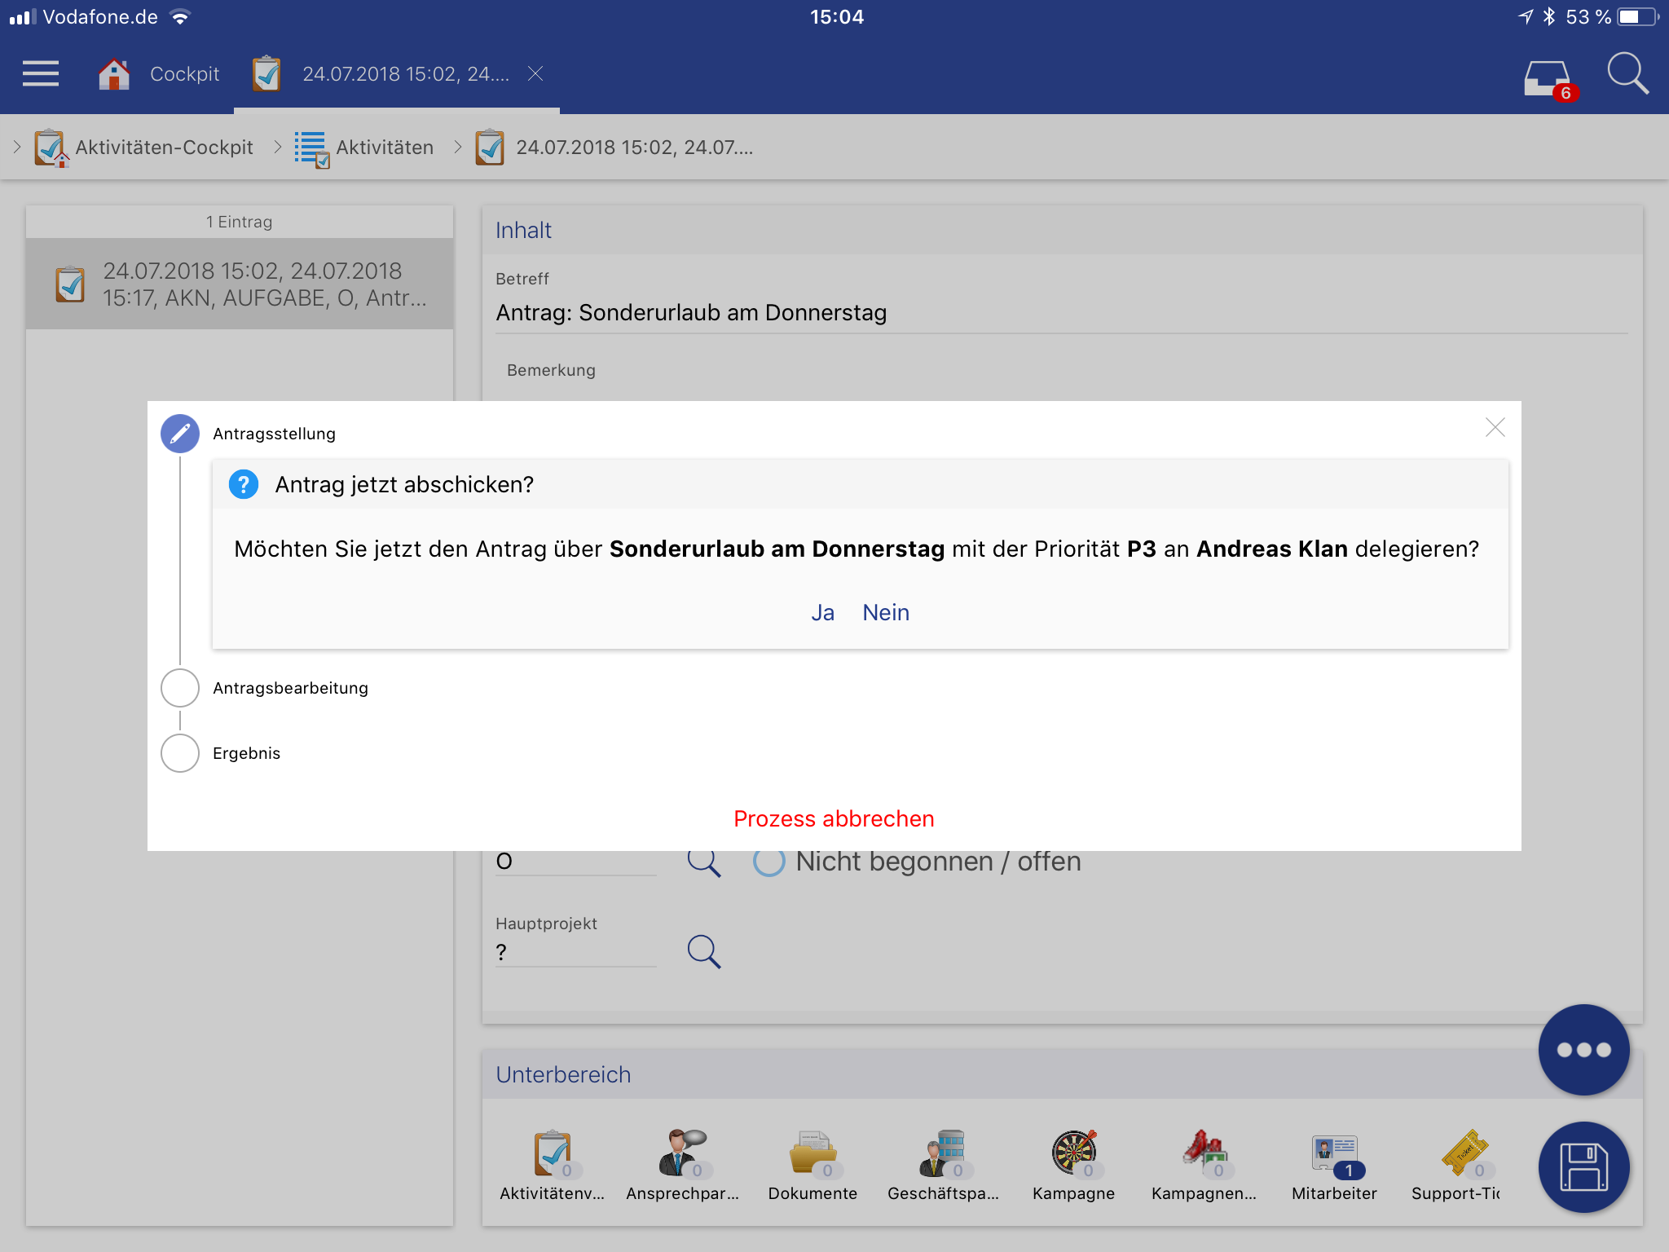Open Hauptprojekt lookup magnifier
1669x1252 pixels.
(x=703, y=951)
